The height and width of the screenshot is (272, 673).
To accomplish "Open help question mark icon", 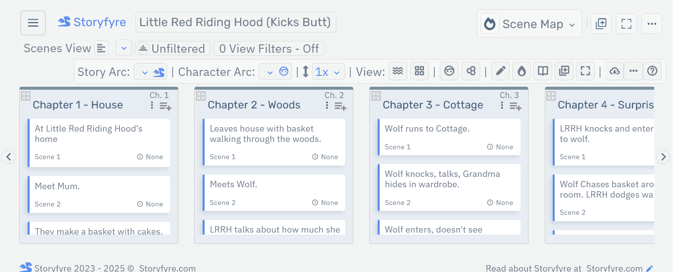I will coord(652,71).
